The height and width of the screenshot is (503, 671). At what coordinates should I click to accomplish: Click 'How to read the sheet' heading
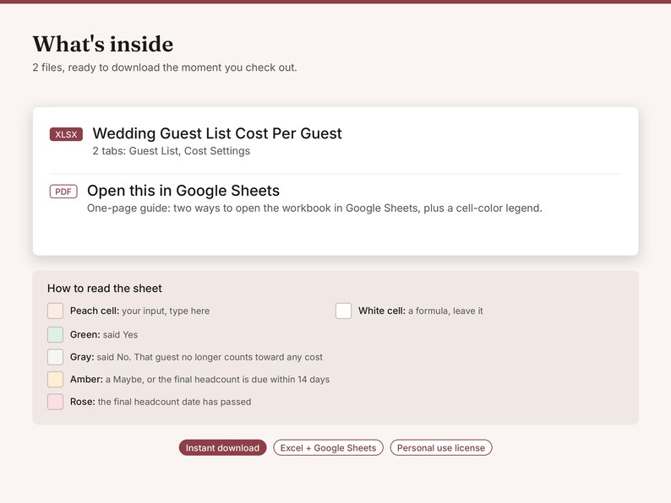coord(105,288)
